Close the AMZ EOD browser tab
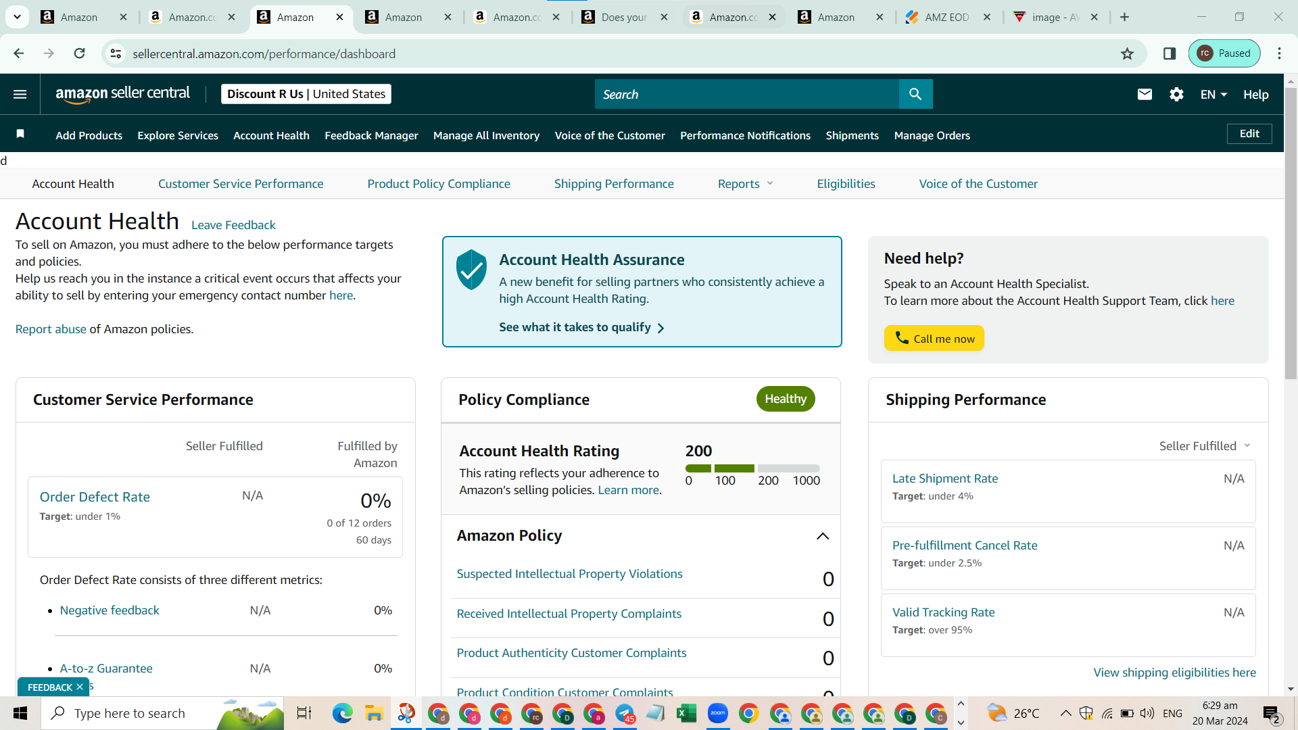 click(x=987, y=17)
